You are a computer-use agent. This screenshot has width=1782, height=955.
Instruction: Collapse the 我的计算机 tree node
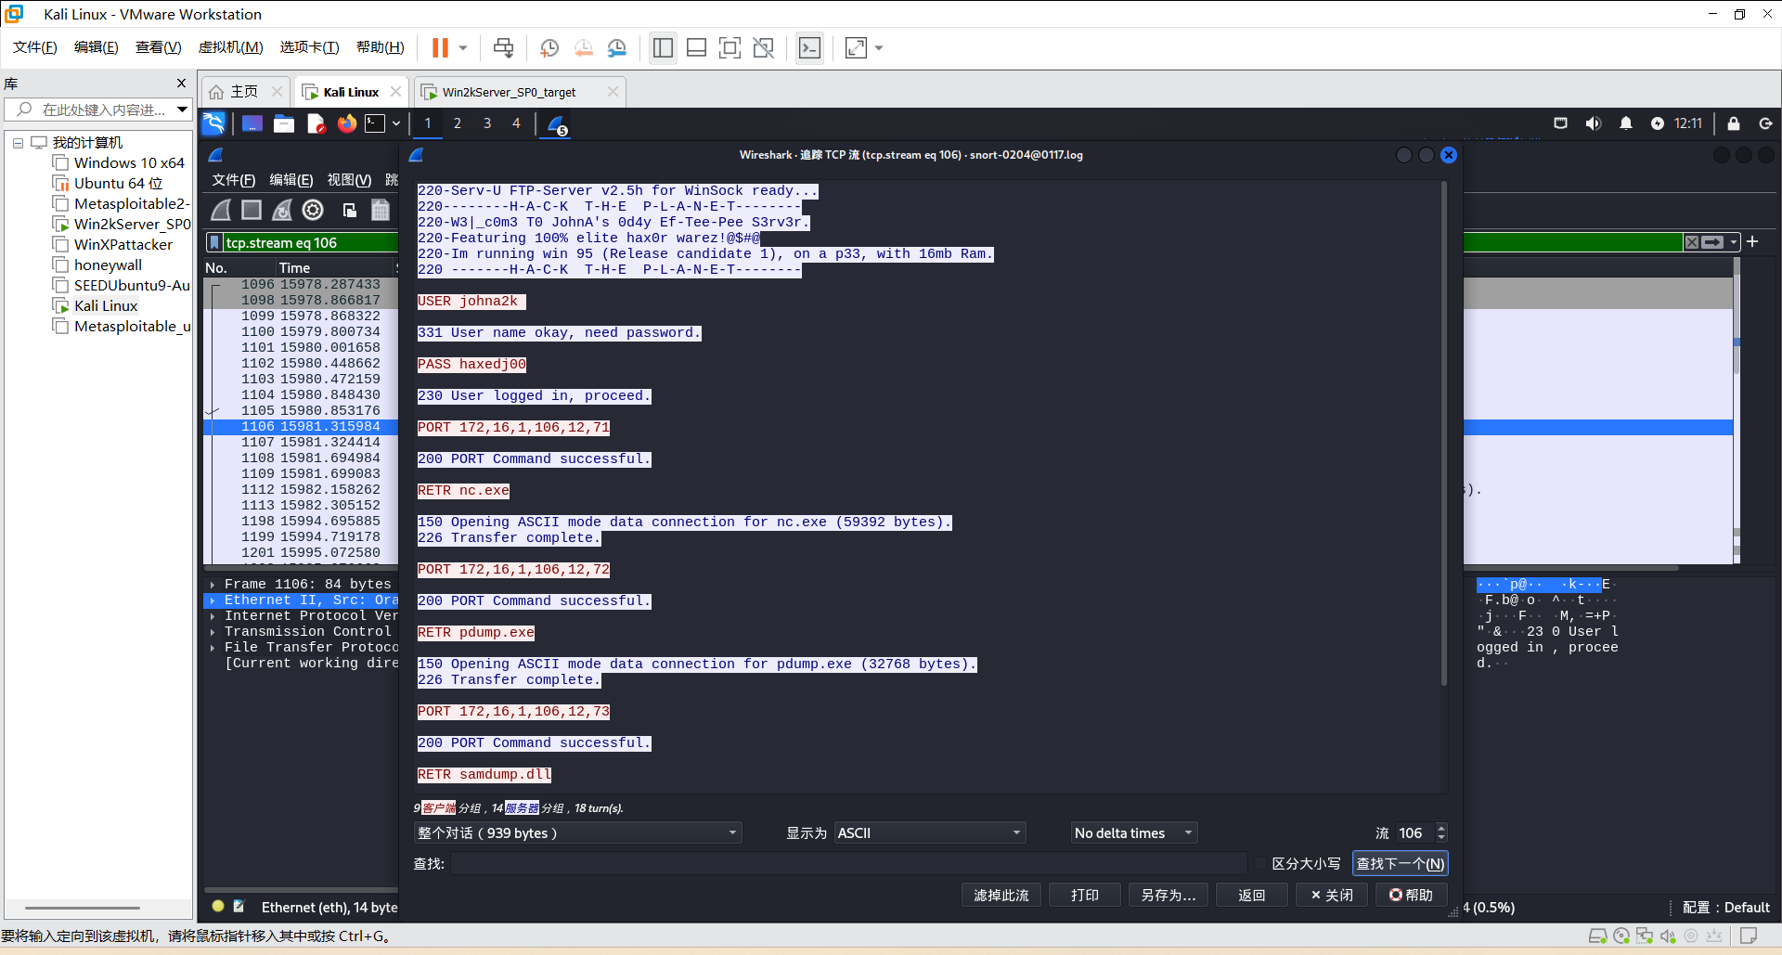[x=18, y=143]
